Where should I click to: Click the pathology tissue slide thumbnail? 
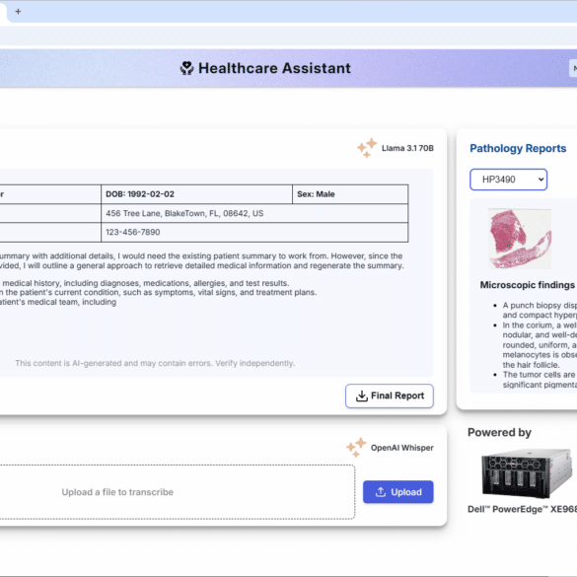pos(520,239)
